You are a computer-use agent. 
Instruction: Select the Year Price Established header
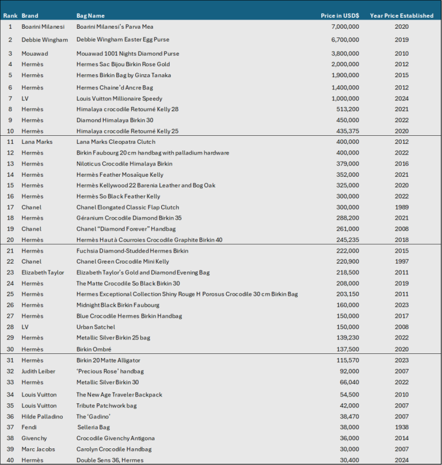click(x=402, y=16)
